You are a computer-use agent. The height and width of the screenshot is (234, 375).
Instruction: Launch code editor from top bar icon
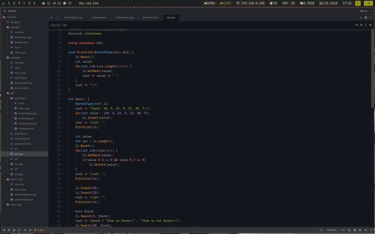click(54, 3)
